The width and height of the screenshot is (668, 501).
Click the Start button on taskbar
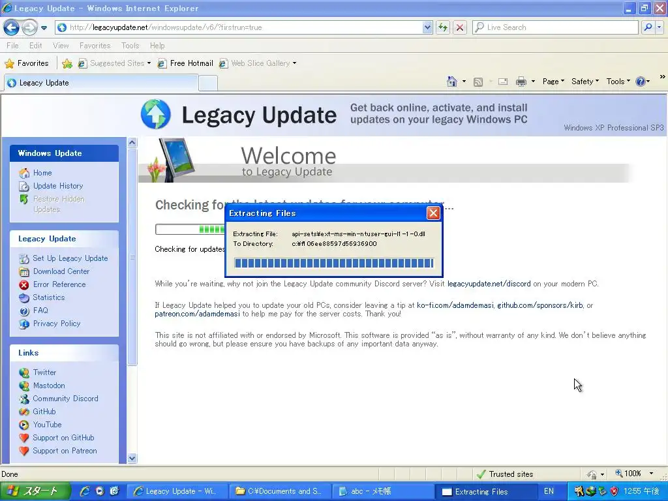pos(35,491)
